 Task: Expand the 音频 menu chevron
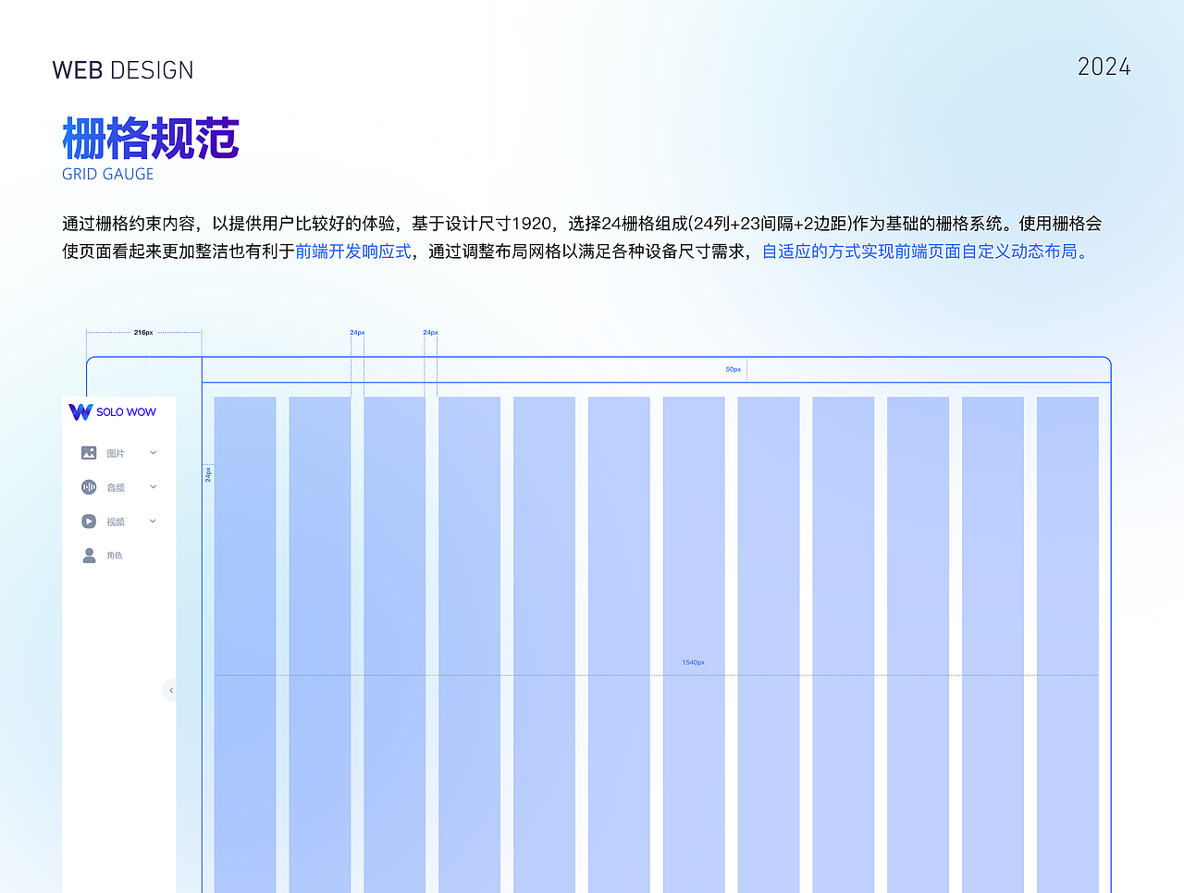[x=154, y=487]
